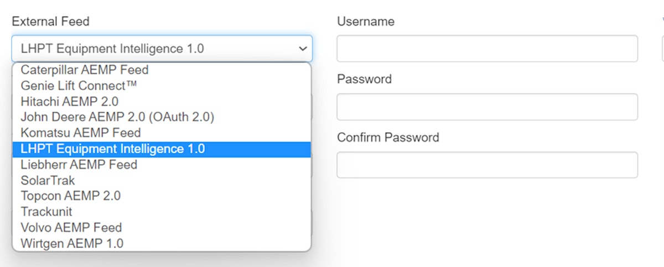Select Caterpillar AEMP Feed option
This screenshot has width=664, height=267.
click(85, 70)
